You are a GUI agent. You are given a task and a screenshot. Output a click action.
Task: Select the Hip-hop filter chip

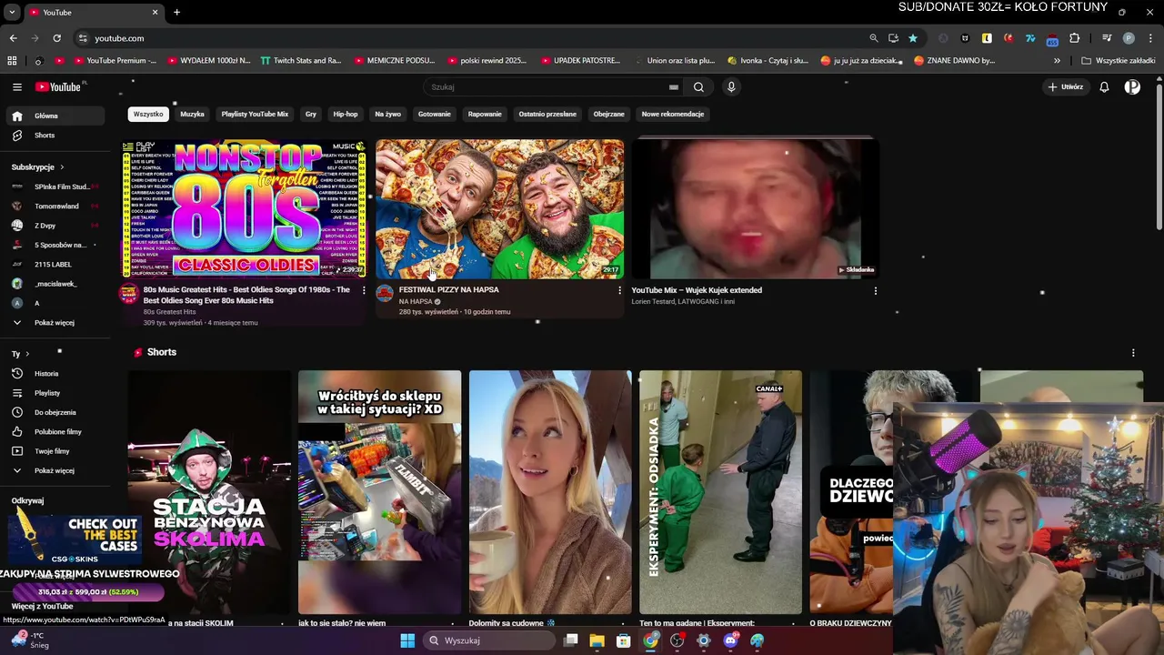346,115
